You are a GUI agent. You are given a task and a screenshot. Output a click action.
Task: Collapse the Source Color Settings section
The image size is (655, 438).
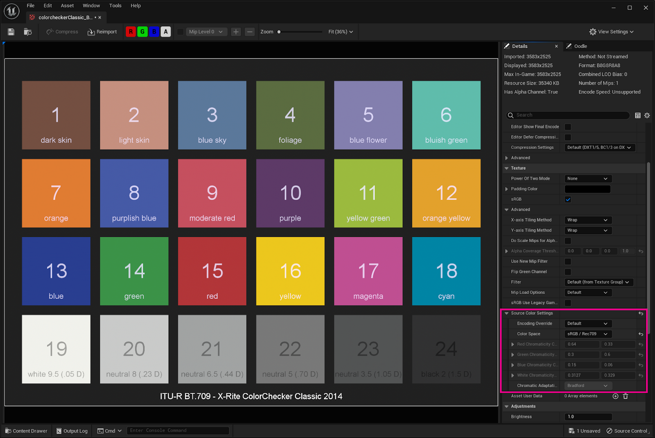[507, 313]
